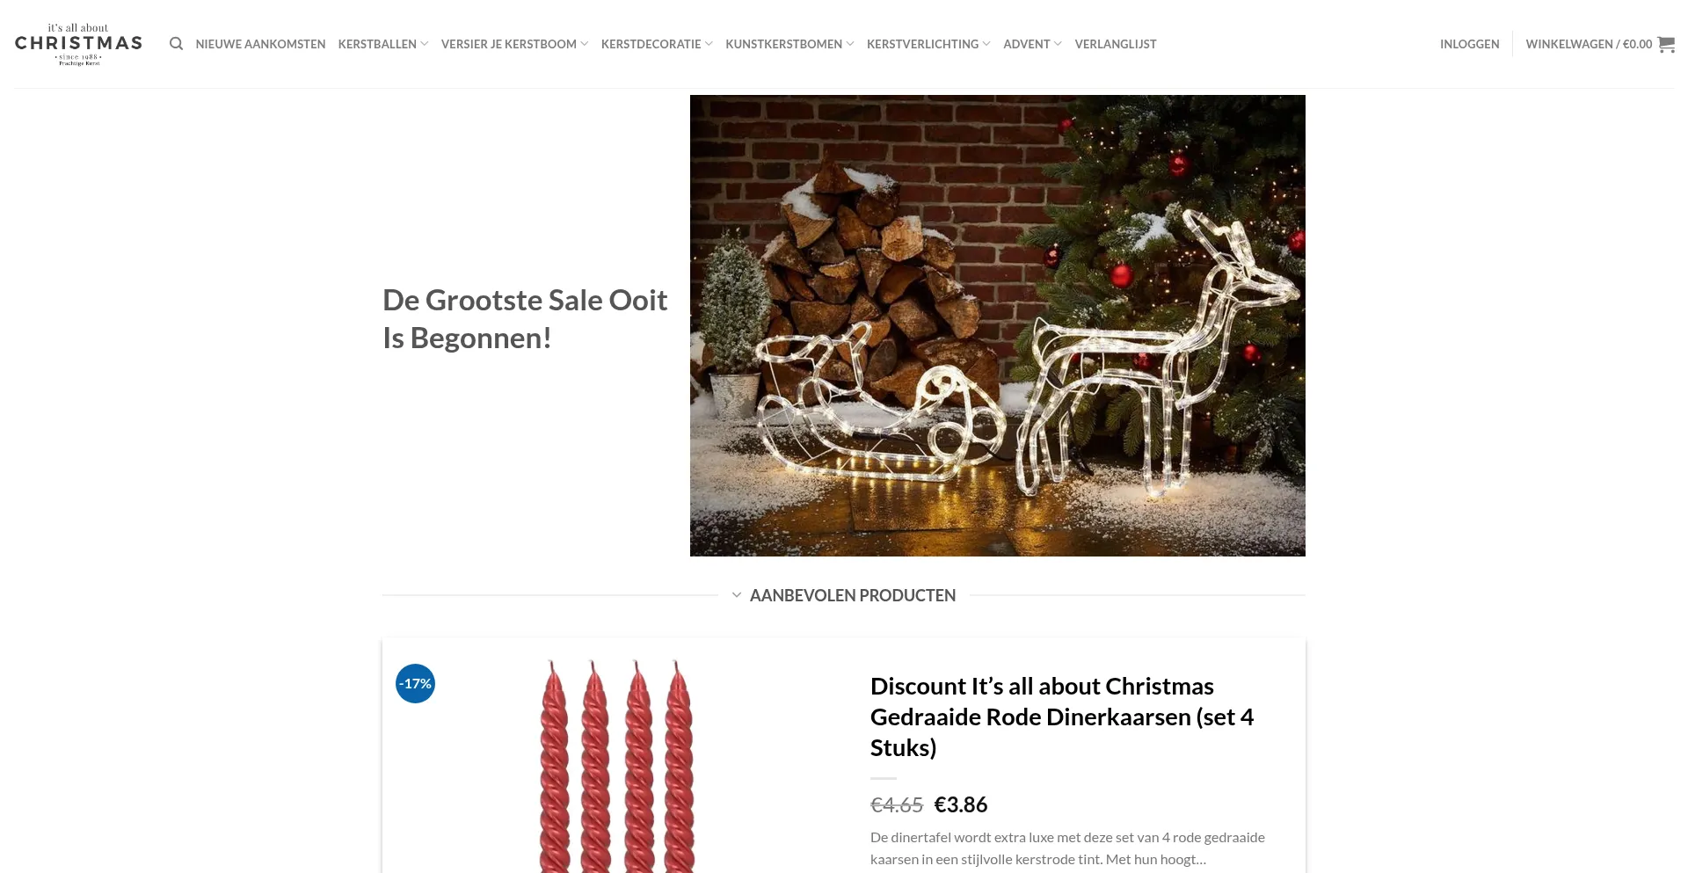Open Nieuwe Aankomsten menu item
The height and width of the screenshot is (873, 1688).
[260, 44]
